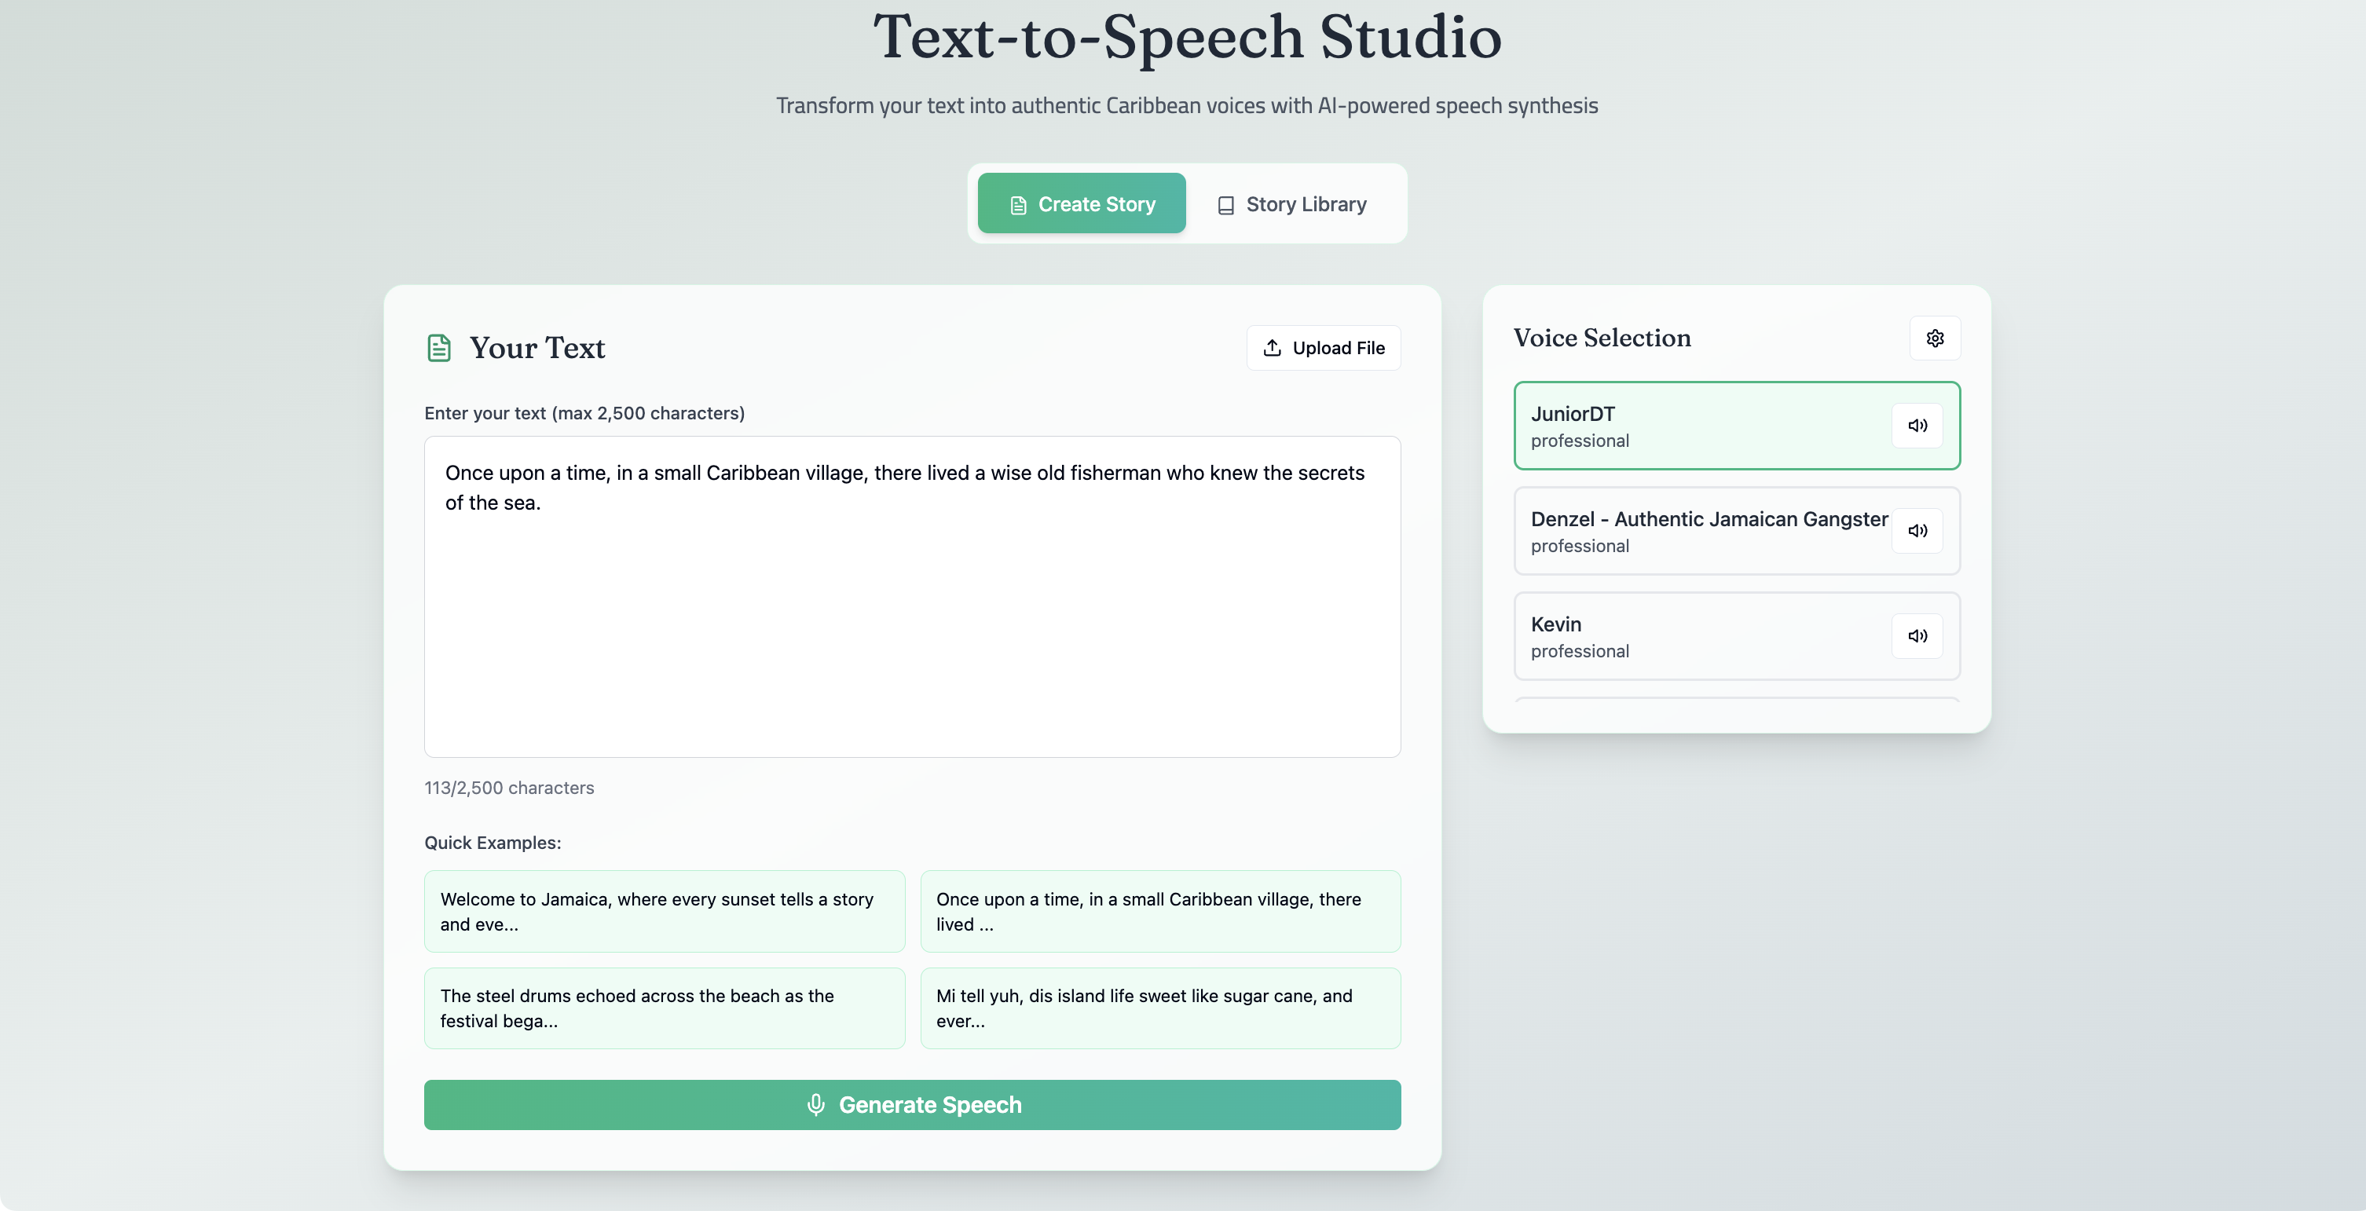Click the book icon on Story Library
The image size is (2366, 1211).
point(1225,205)
